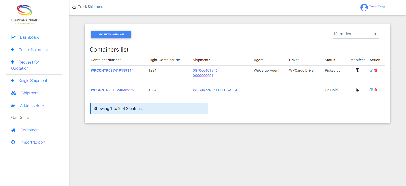Open container WPCONTR201124638996 link
The height and width of the screenshot is (186, 406).
[x=112, y=90]
